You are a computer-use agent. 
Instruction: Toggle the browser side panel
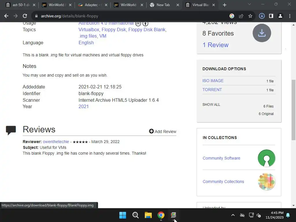[271, 16]
